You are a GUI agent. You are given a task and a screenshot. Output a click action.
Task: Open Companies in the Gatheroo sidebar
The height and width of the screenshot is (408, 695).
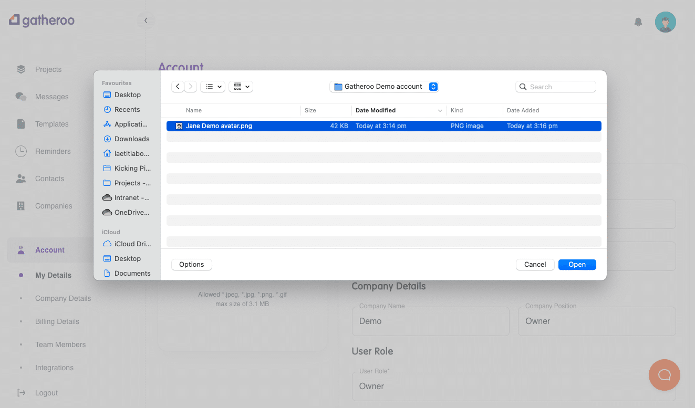tap(54, 206)
